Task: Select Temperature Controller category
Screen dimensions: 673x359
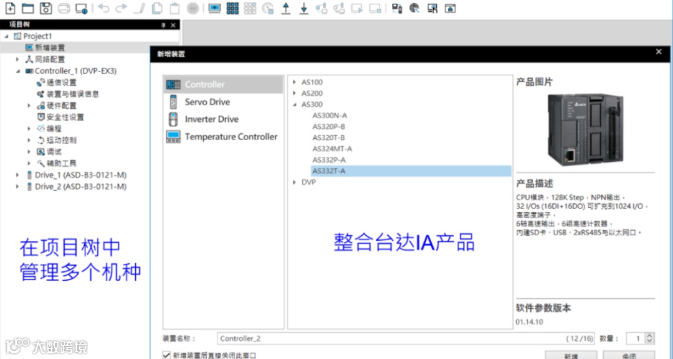Action: coord(223,137)
